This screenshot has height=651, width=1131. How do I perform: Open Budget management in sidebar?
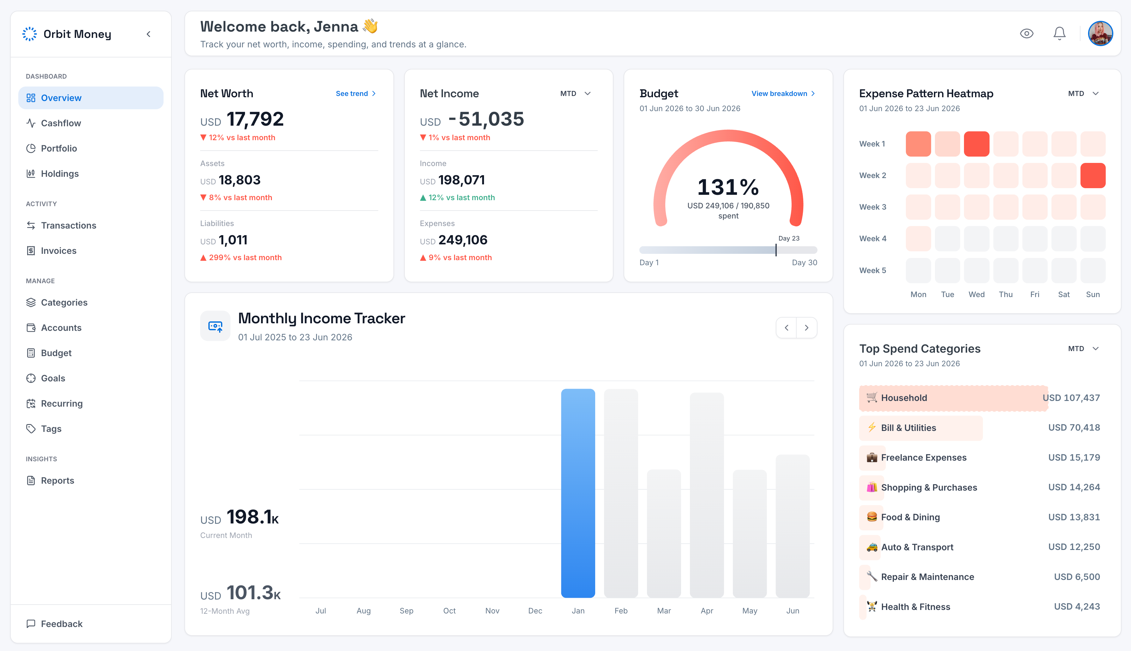click(x=91, y=353)
